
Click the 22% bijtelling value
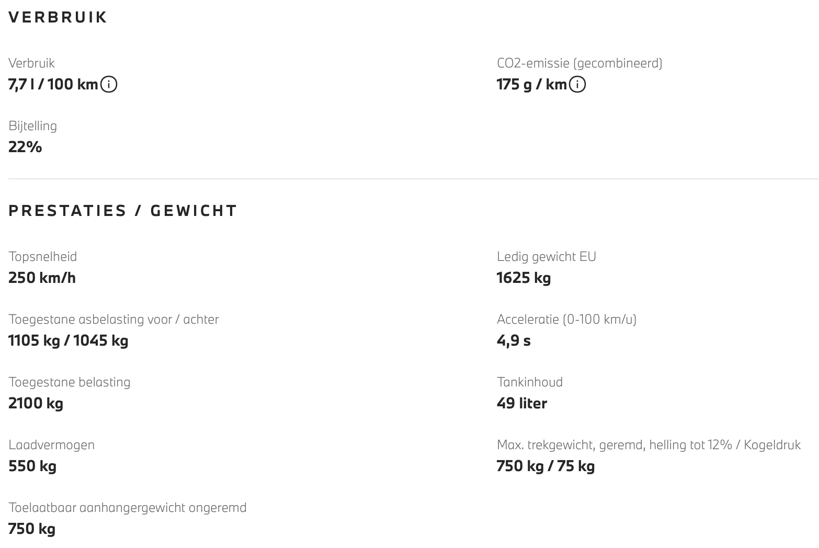tap(25, 147)
